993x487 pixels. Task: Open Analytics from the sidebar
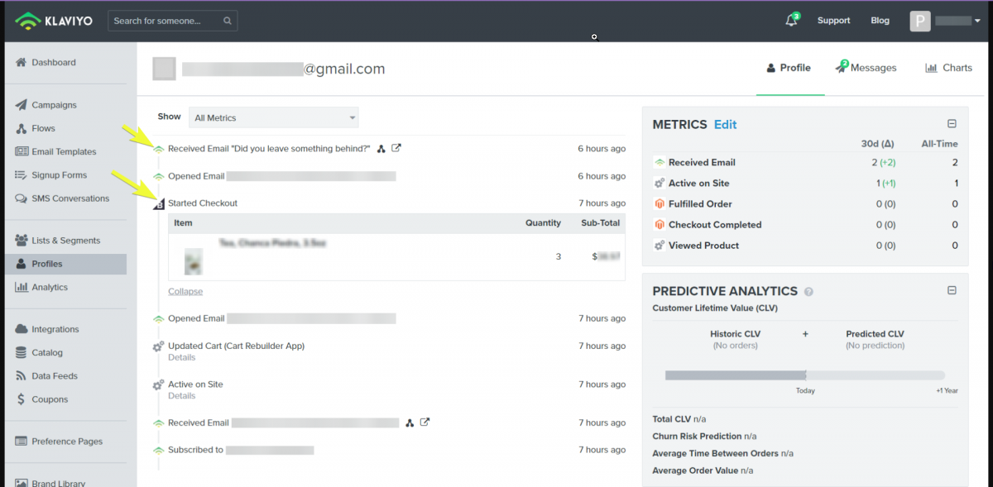pos(50,287)
